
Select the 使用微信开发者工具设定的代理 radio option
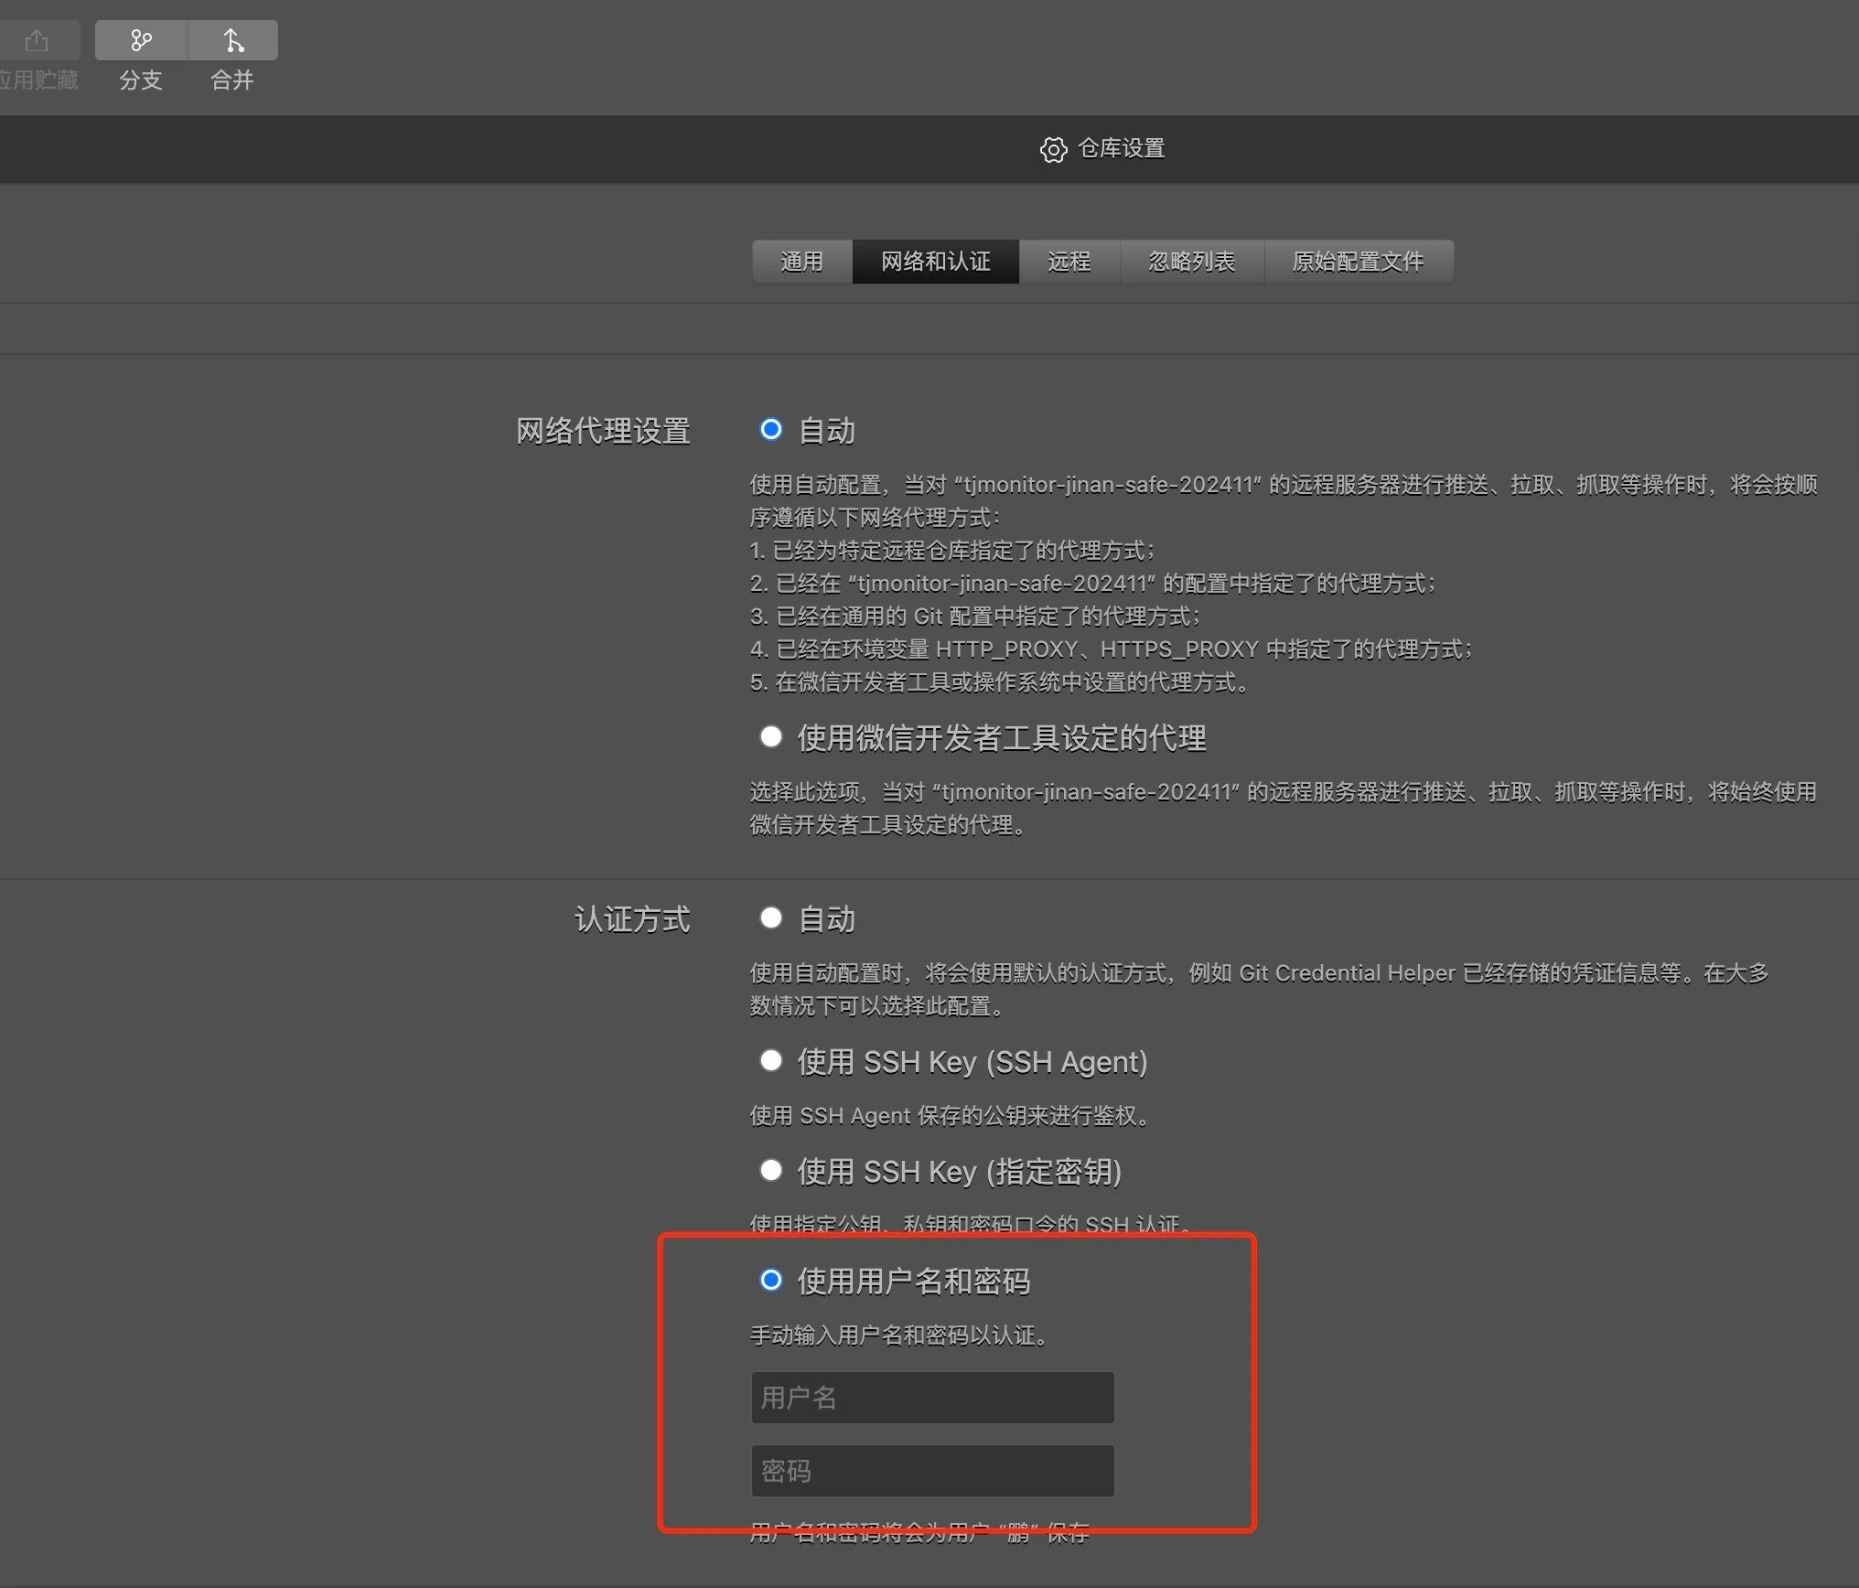coord(771,736)
